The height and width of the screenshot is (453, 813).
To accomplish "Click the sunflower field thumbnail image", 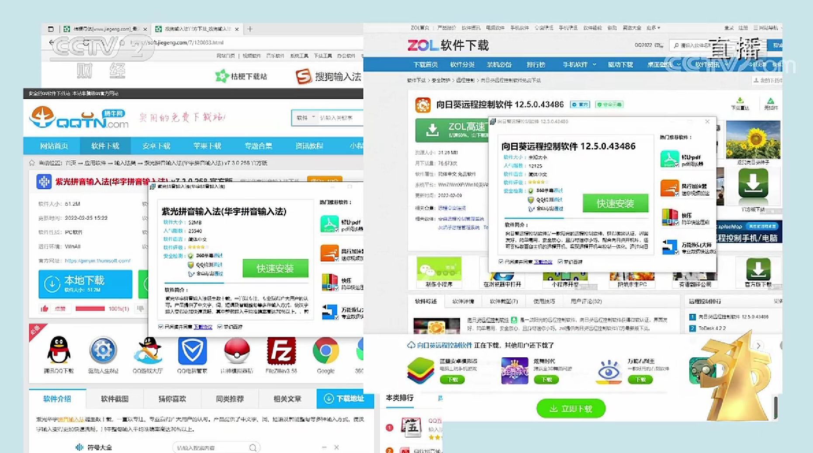I will [x=753, y=140].
